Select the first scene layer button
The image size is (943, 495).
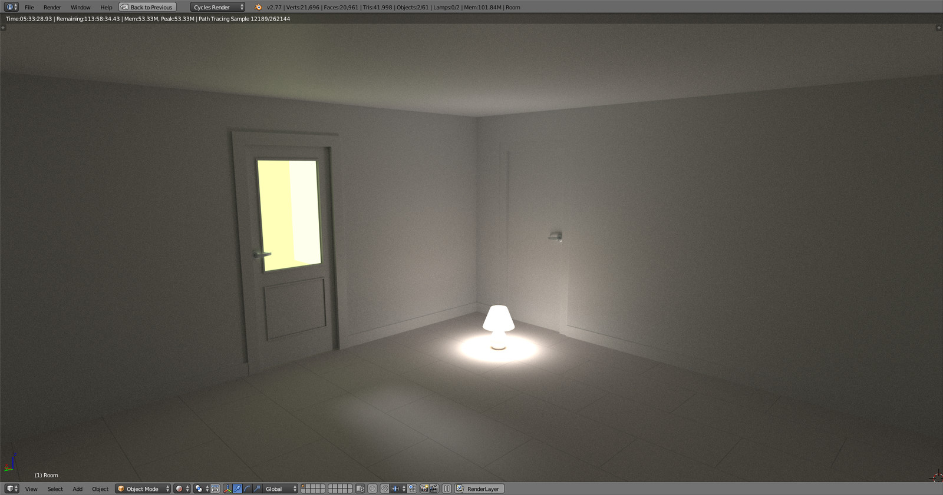304,487
